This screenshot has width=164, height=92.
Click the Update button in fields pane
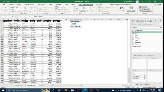coord(159,85)
